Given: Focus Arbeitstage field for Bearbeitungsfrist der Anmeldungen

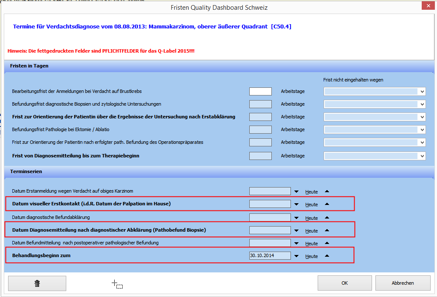Looking at the screenshot, I should pyautogui.click(x=261, y=91).
